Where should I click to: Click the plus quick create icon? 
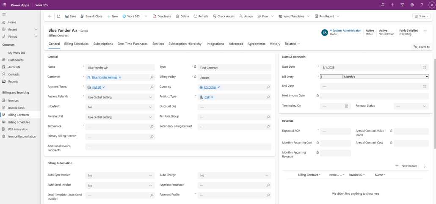(x=392, y=5)
